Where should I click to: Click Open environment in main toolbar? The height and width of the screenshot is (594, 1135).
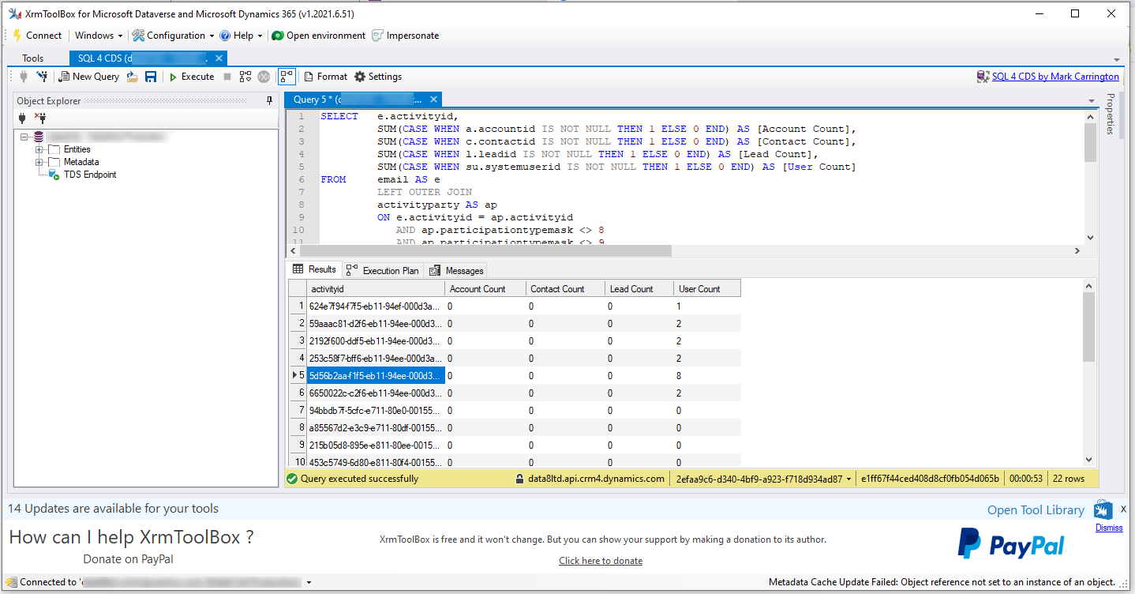[x=318, y=36]
